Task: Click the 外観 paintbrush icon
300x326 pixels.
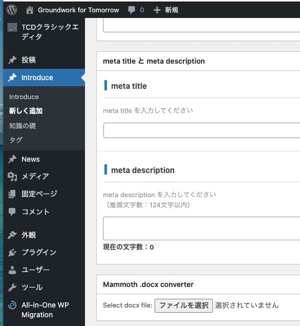Action: pos(12,235)
